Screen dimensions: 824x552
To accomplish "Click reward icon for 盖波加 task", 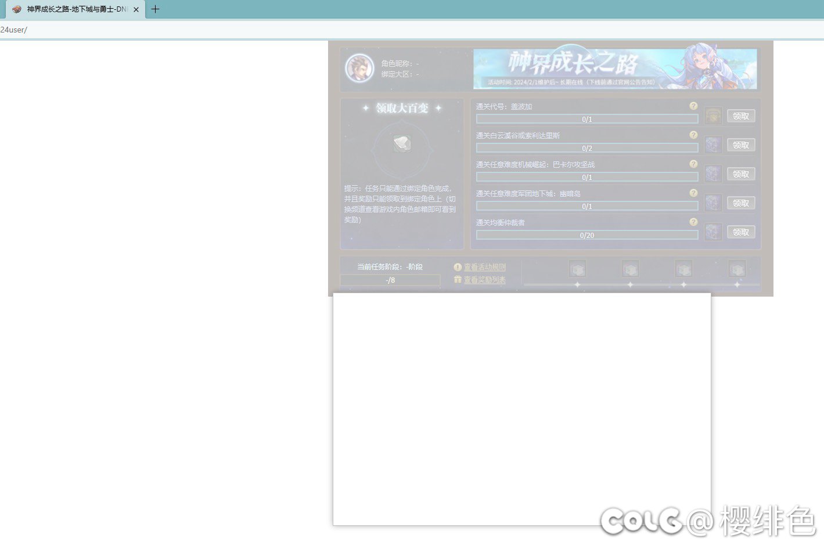I will [713, 116].
